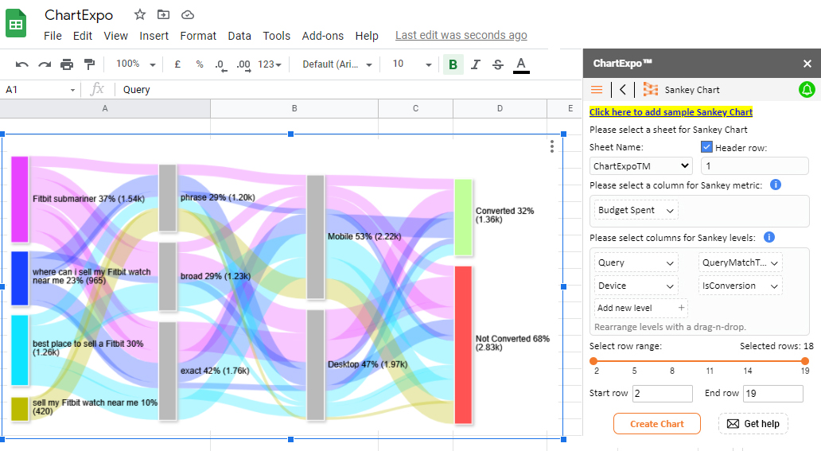Open the IsConversion level dropdown
The width and height of the screenshot is (821, 451).
click(x=741, y=286)
